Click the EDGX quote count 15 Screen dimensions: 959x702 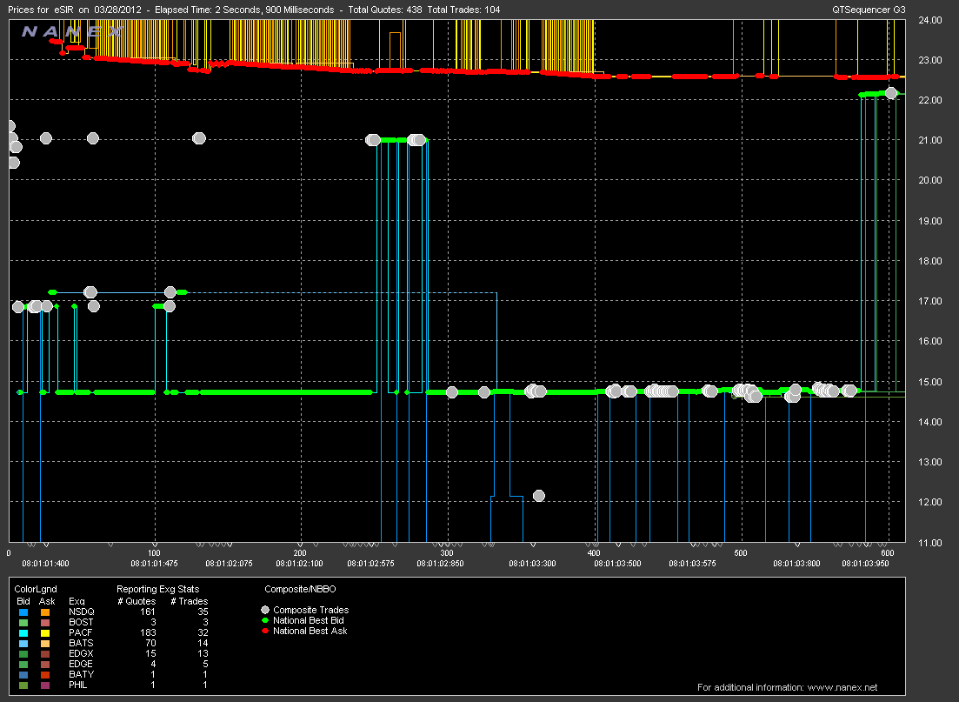150,653
